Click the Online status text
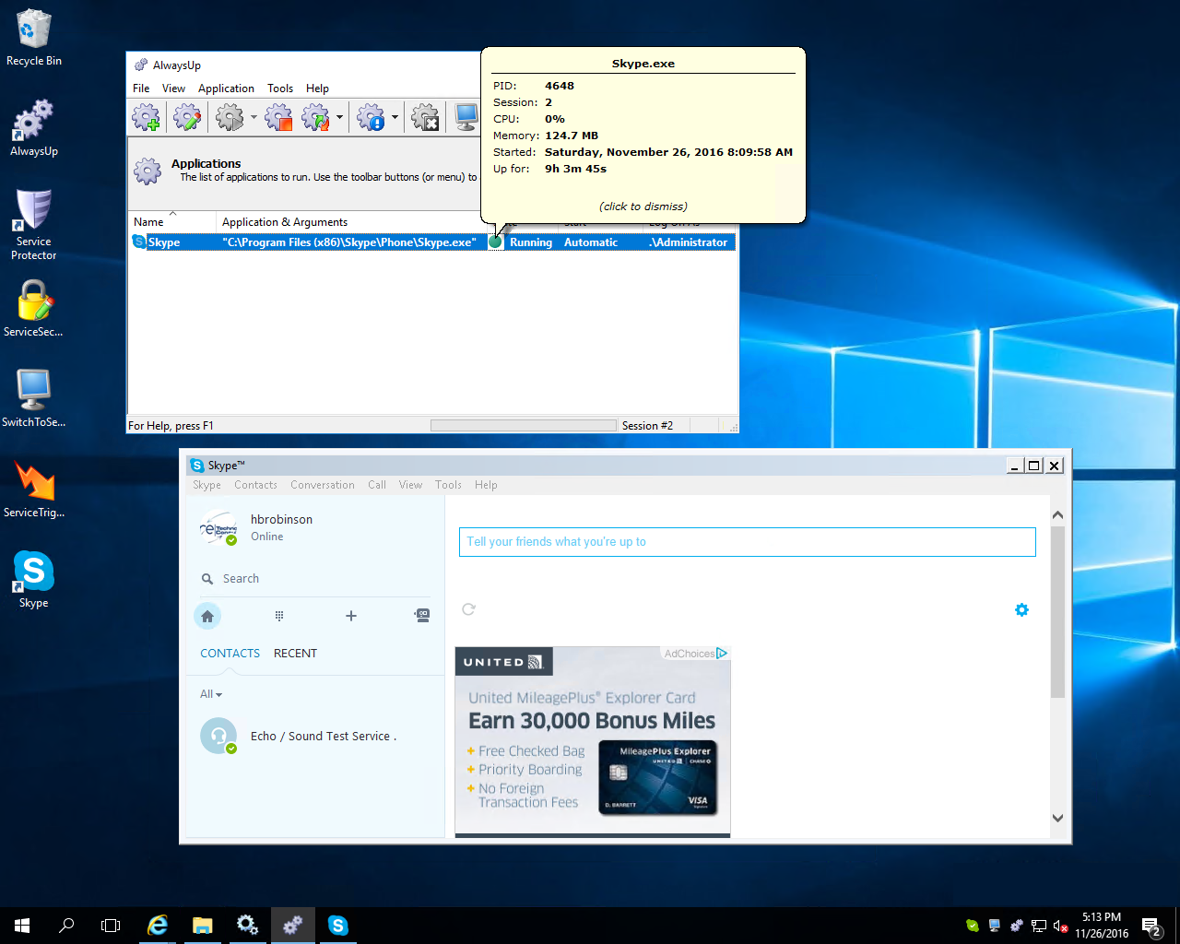Screen dimensions: 1180x944 coord(267,537)
